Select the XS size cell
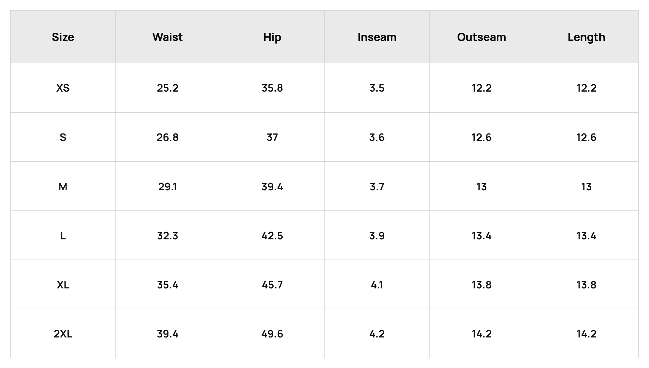This screenshot has width=649, height=368. click(x=63, y=88)
